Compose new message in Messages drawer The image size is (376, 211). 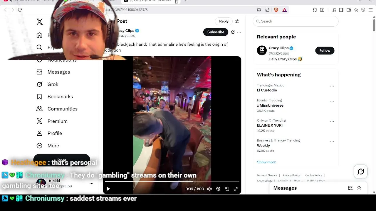(350, 188)
